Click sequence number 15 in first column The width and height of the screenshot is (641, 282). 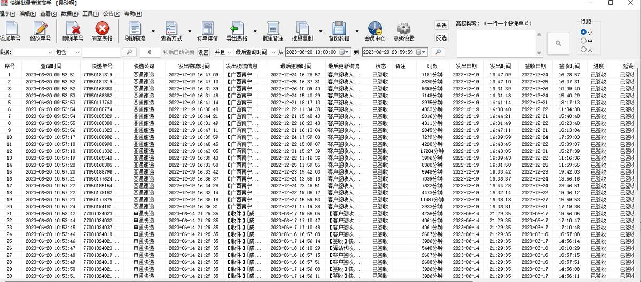(x=9, y=172)
